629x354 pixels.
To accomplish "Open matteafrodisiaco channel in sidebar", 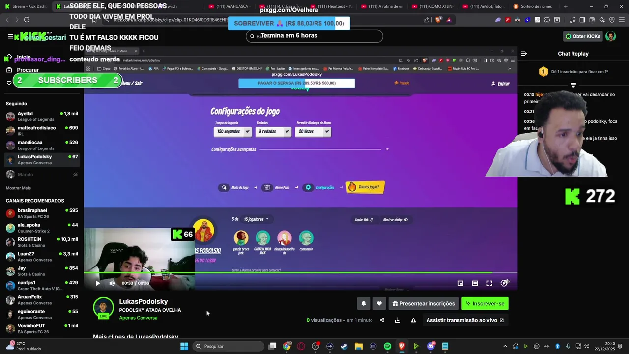I will 42,131.
